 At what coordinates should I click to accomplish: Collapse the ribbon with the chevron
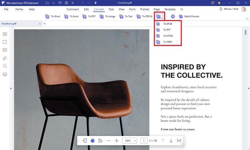pos(247,19)
